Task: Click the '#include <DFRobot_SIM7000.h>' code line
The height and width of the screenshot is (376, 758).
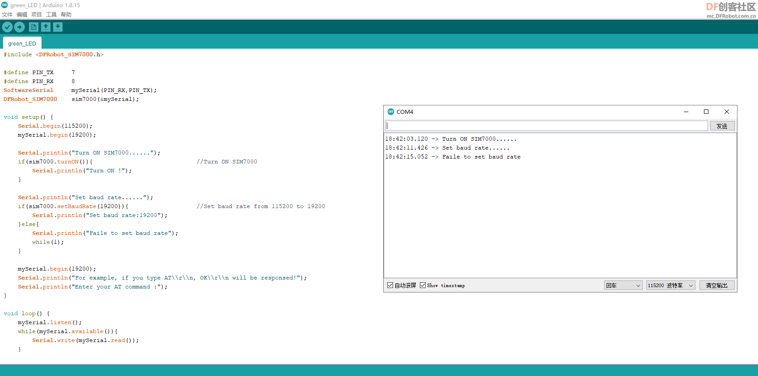Action: (54, 54)
